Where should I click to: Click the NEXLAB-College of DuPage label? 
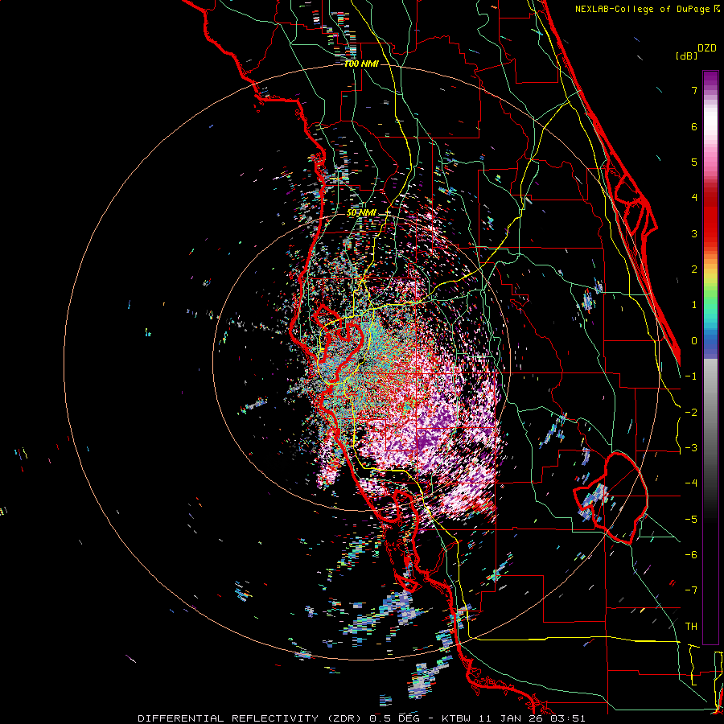pos(647,9)
